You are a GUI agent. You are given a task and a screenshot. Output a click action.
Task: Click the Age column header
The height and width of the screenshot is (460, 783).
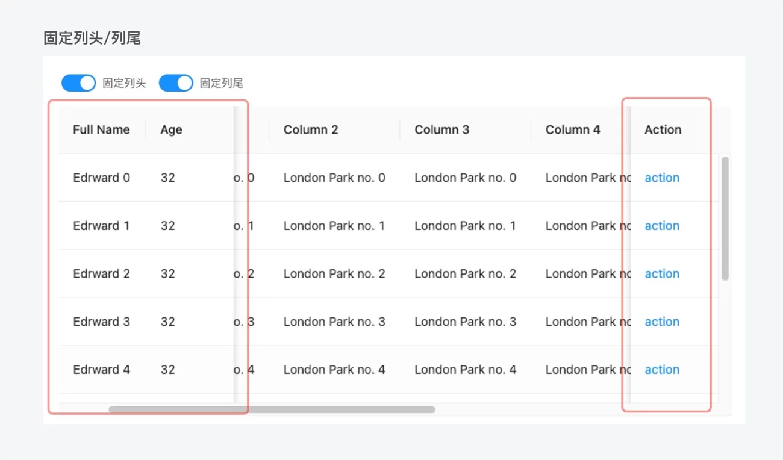[x=171, y=130]
